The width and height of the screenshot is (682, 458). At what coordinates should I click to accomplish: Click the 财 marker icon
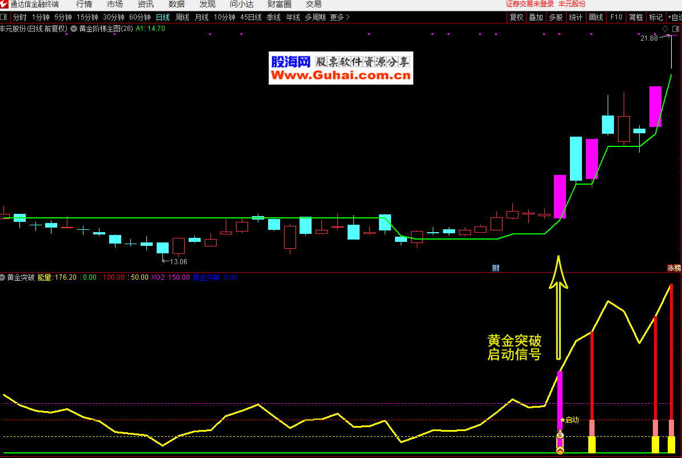coord(496,268)
